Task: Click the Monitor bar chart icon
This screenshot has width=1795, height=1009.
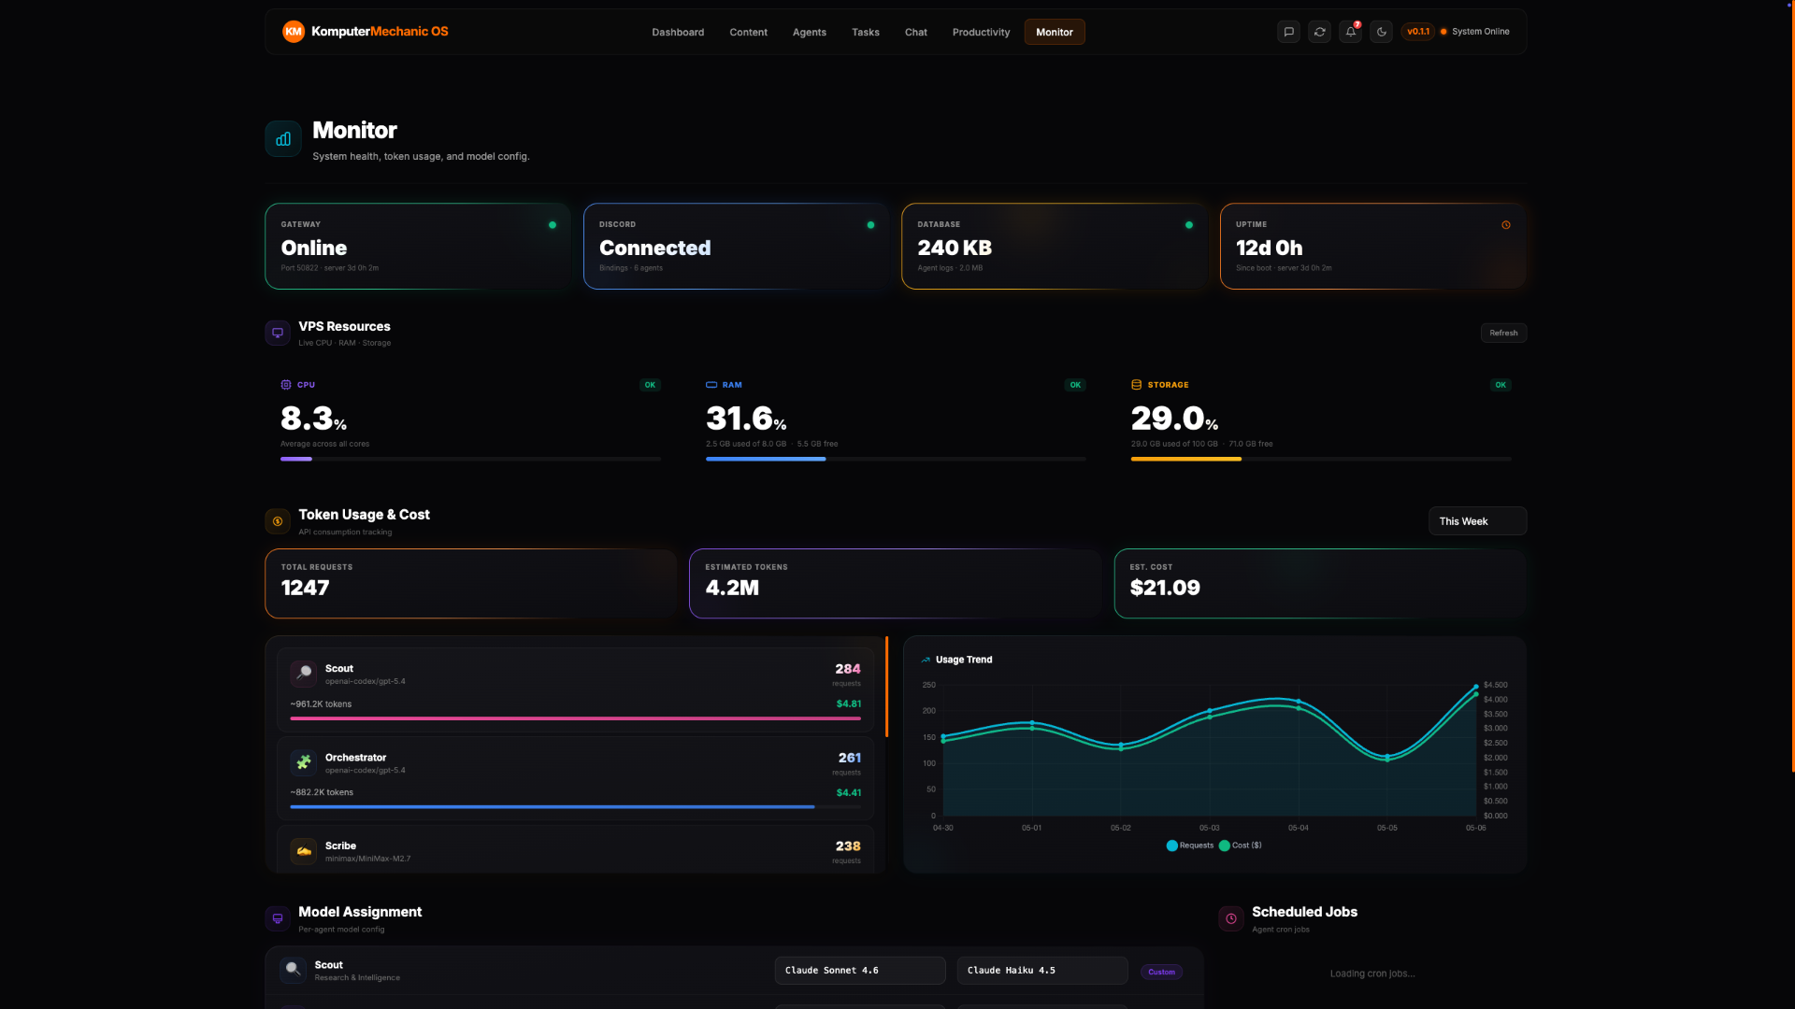Action: 283,139
